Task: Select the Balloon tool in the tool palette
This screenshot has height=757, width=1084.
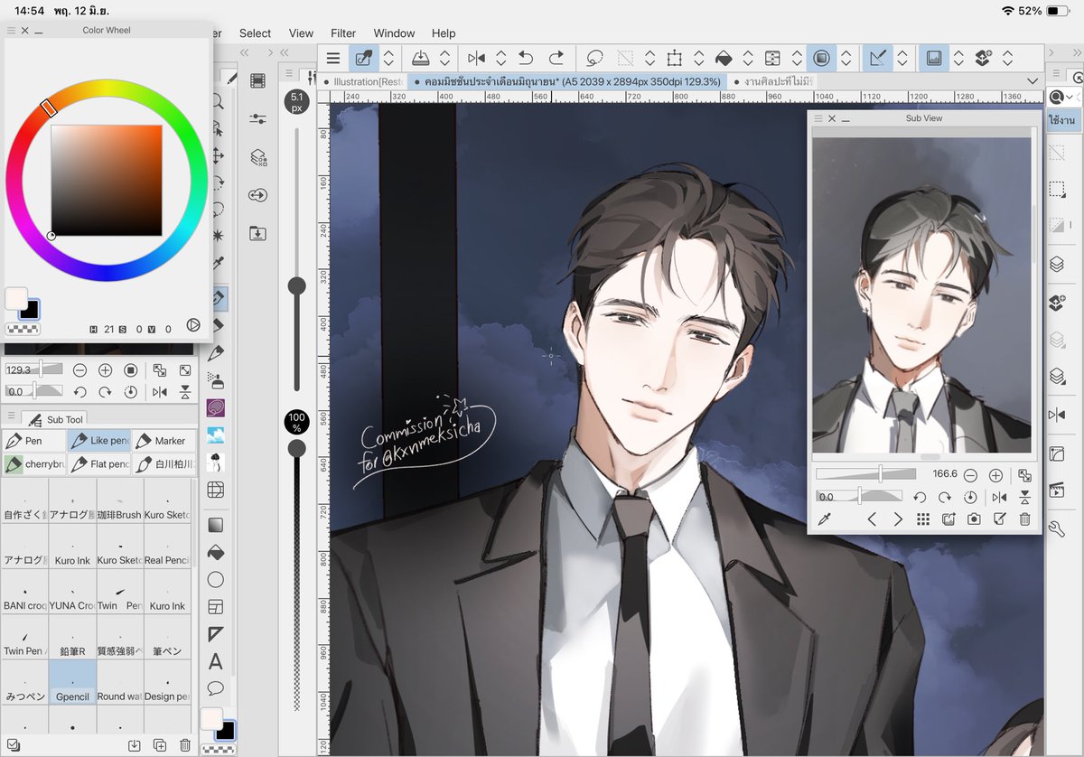Action: click(x=216, y=688)
